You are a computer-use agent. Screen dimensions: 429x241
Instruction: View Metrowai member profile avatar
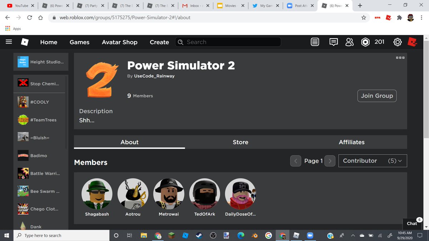tap(168, 194)
